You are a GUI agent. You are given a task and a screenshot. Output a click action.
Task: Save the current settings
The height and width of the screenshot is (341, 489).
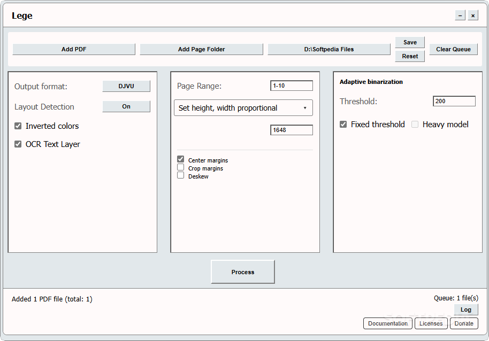click(x=410, y=42)
